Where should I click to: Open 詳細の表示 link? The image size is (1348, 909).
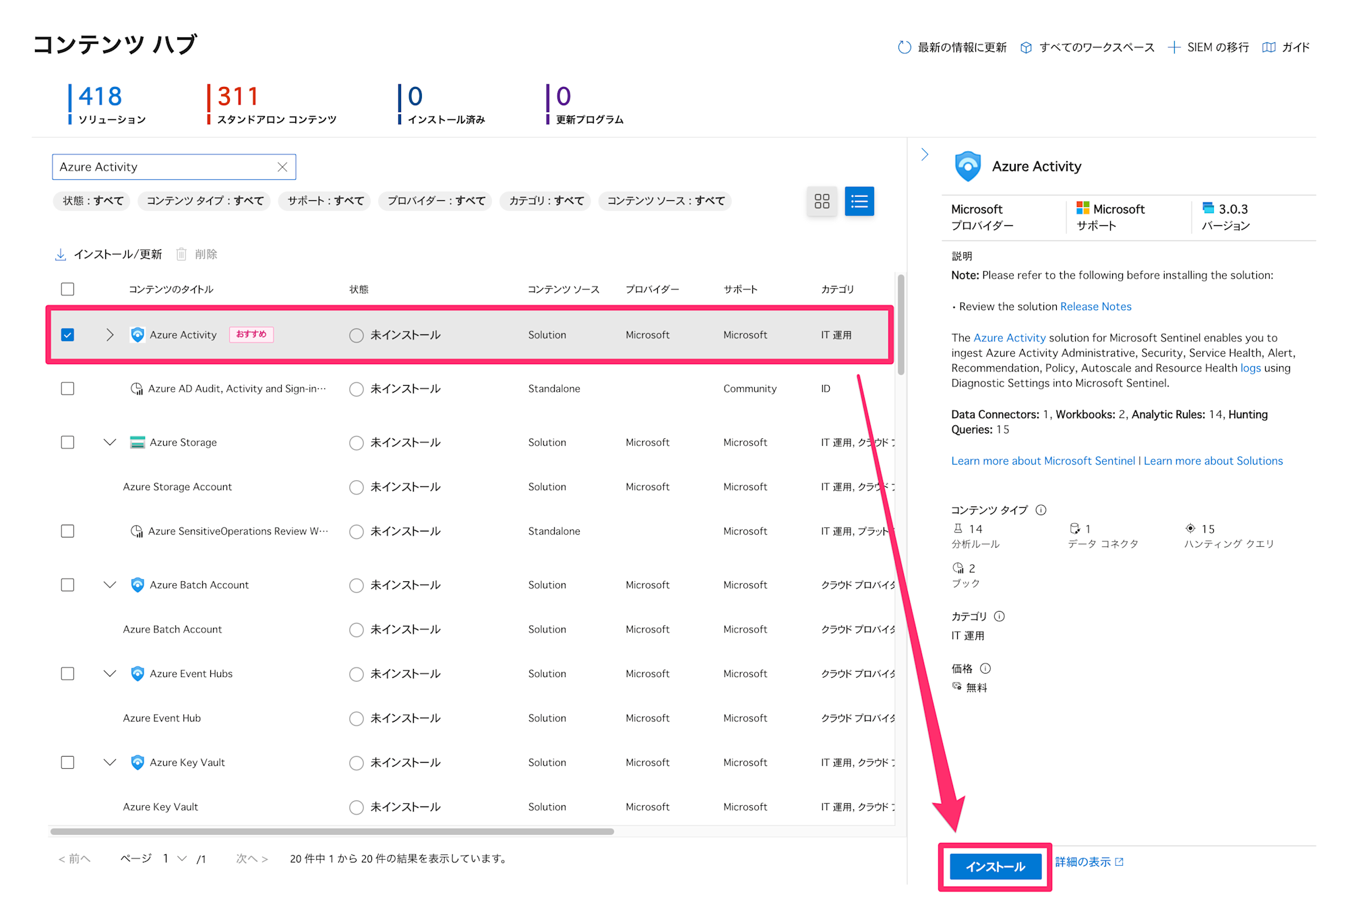point(1089,862)
